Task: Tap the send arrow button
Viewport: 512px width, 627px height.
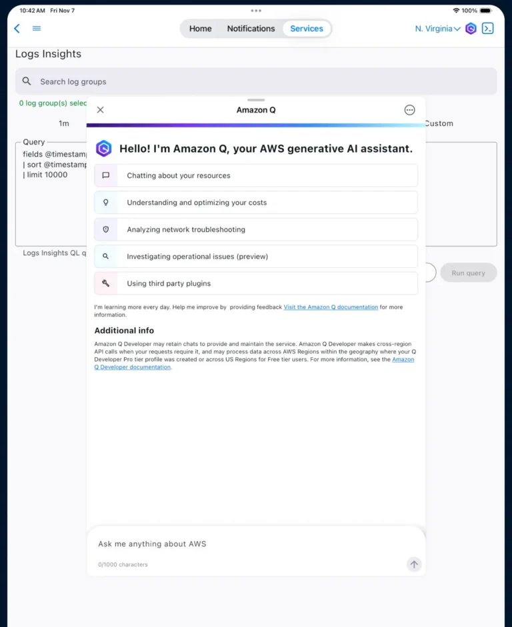Action: click(414, 564)
